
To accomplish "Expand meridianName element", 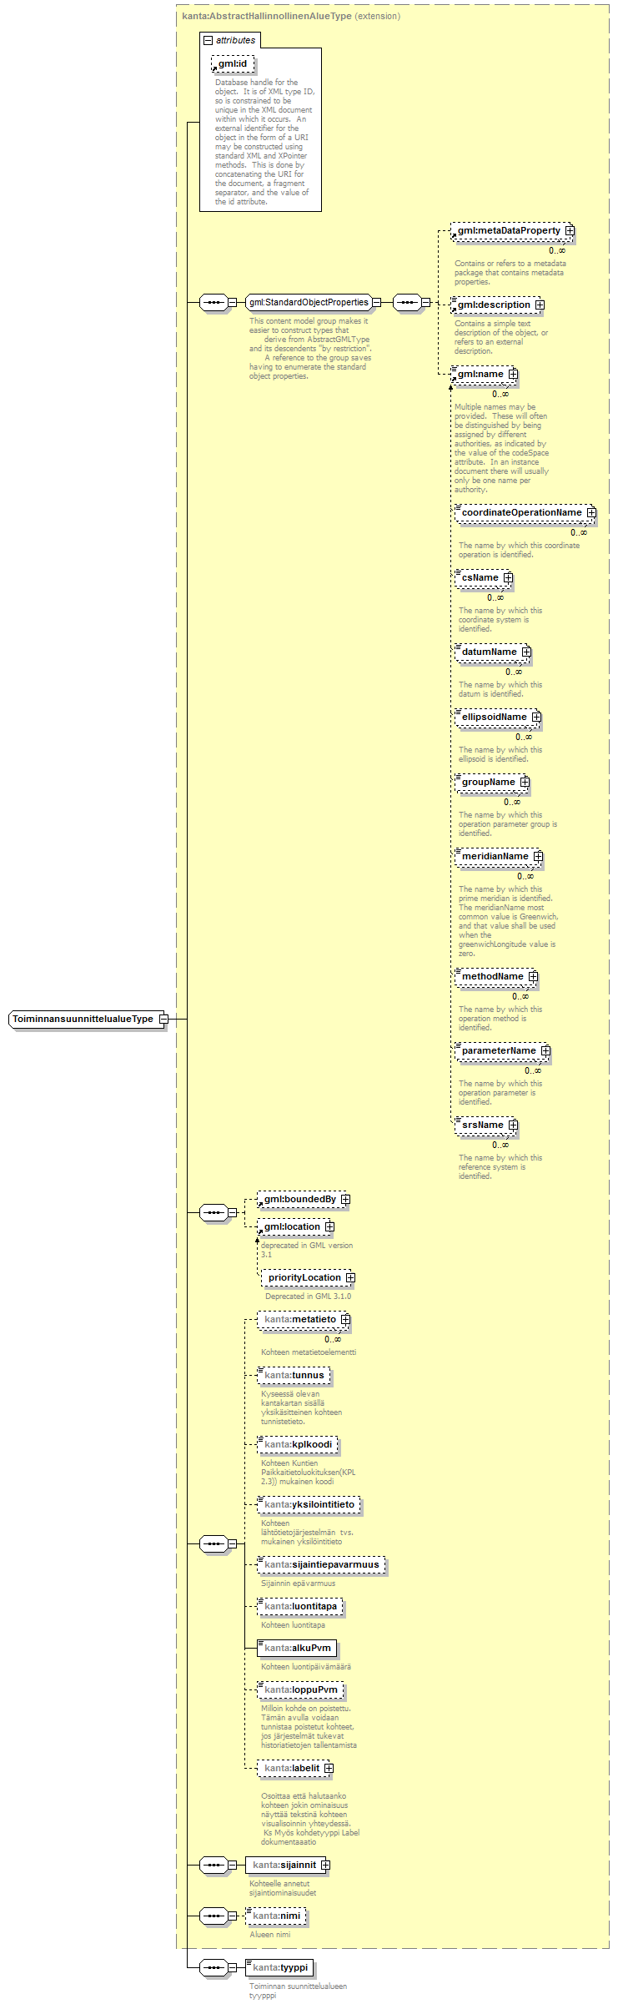I will (538, 856).
